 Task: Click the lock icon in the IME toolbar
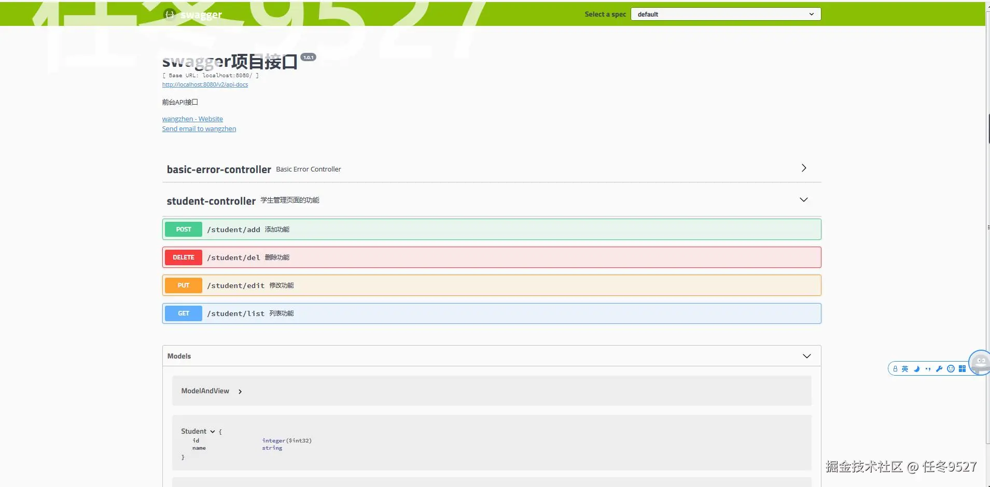tap(895, 369)
